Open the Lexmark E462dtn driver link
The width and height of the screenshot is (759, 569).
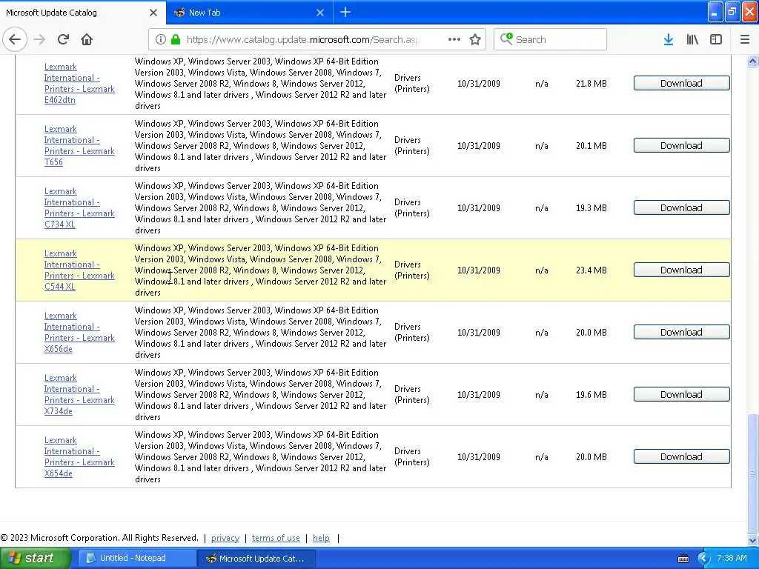[x=79, y=83]
